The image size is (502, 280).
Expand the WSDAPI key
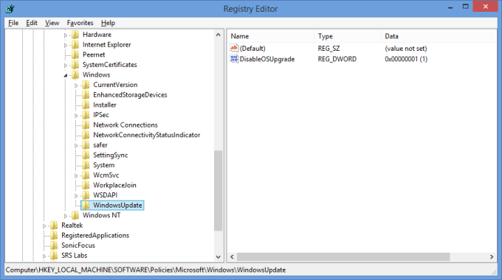(x=76, y=196)
